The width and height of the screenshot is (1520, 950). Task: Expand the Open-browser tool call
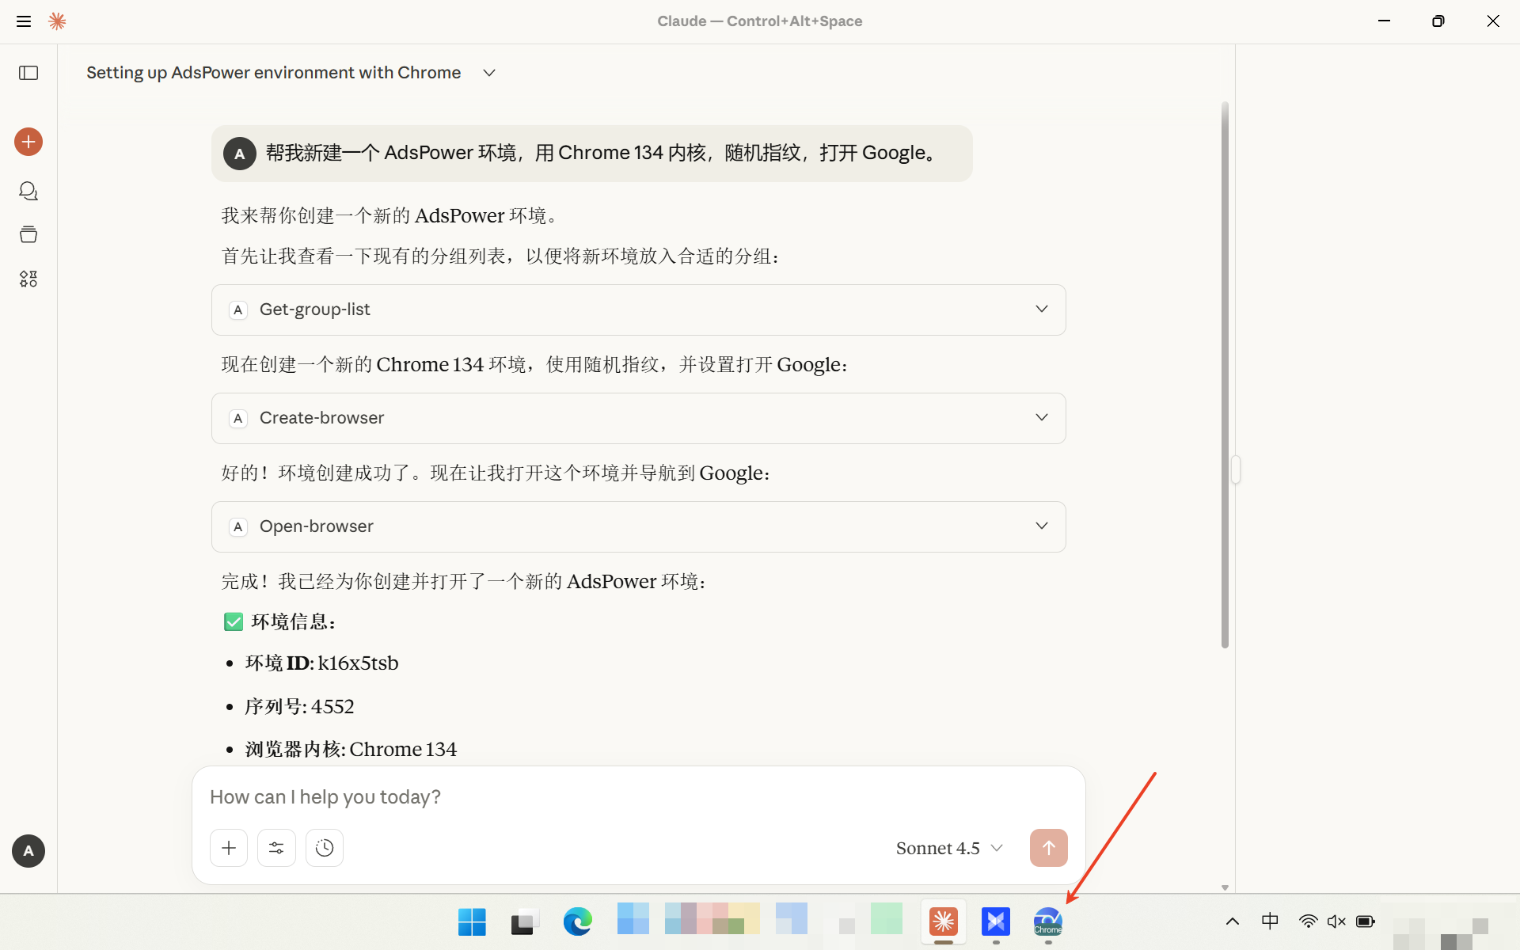pos(1041,526)
